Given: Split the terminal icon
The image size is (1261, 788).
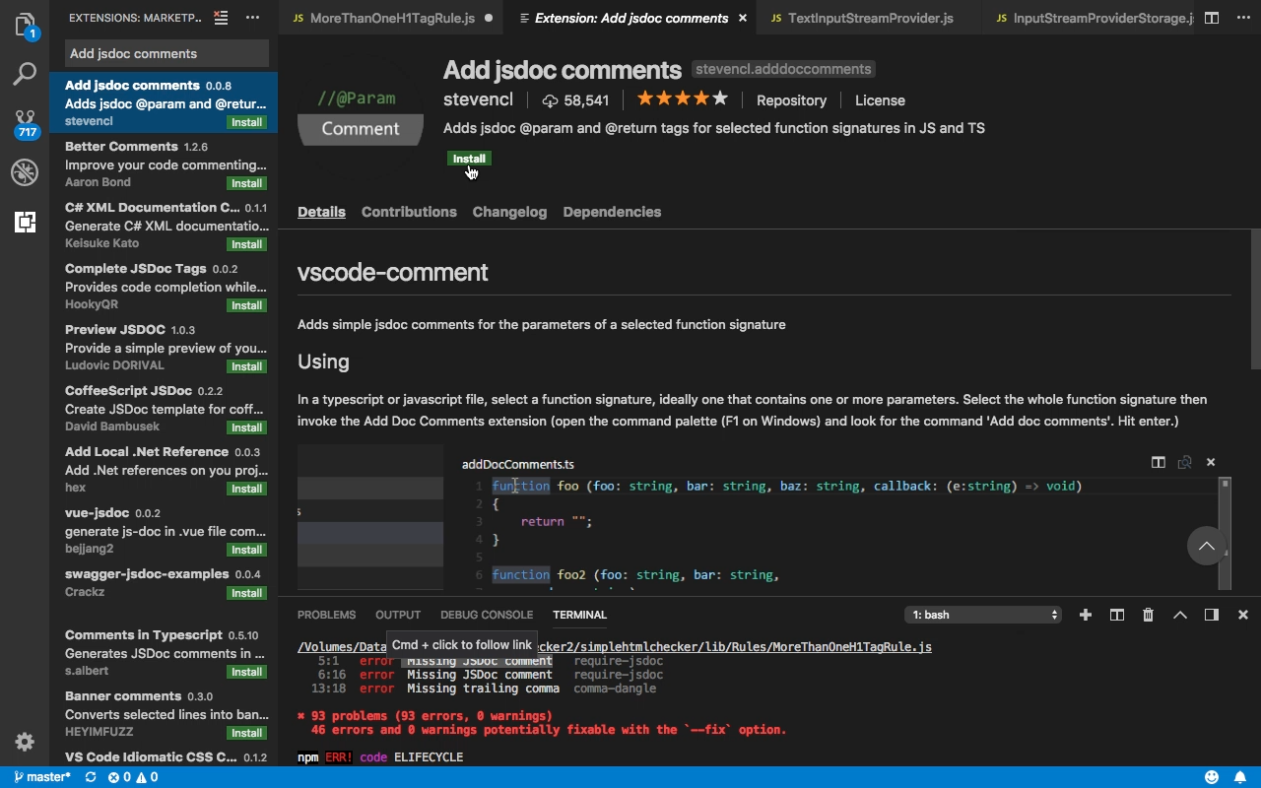Looking at the screenshot, I should coord(1117,615).
